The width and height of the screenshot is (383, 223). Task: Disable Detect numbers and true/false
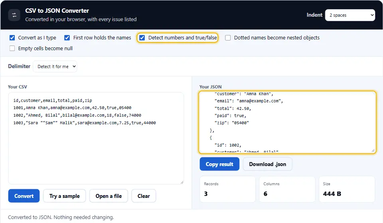pos(142,38)
